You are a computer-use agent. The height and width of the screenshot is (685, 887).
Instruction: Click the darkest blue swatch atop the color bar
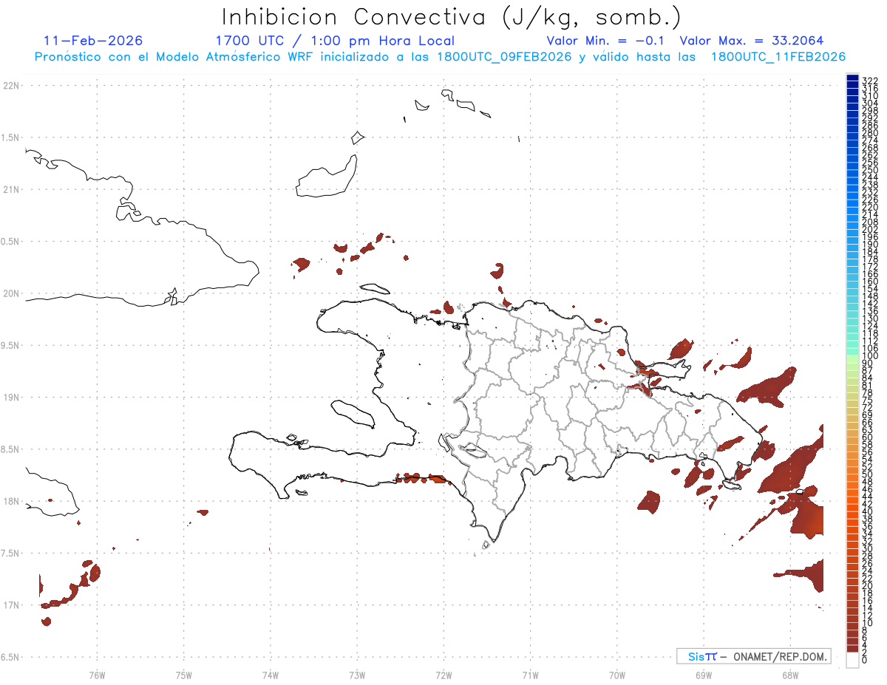(x=852, y=78)
